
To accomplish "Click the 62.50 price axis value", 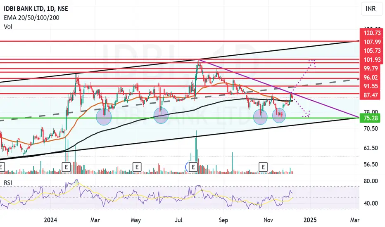I will pyautogui.click(x=371, y=148).
